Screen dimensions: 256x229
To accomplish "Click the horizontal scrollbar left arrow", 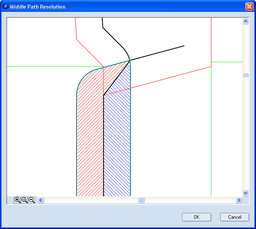I will pyautogui.click(x=41, y=200).
